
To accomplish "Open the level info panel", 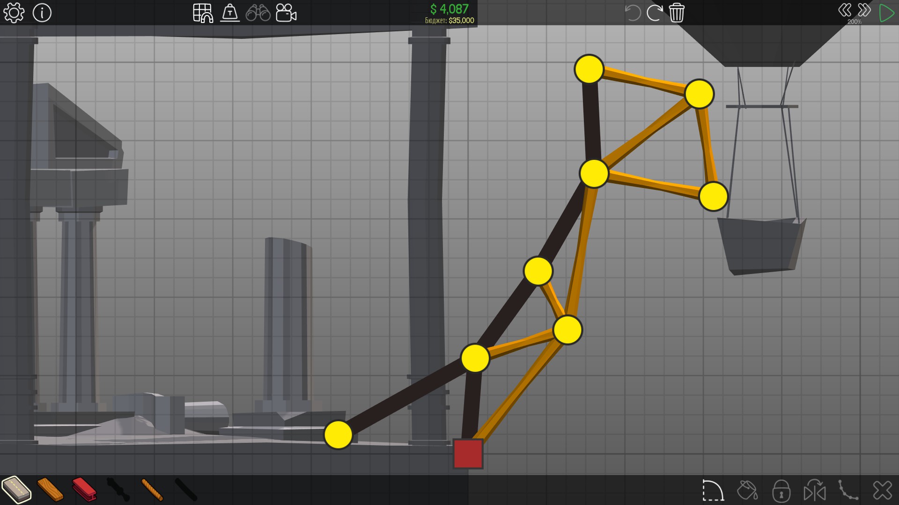I will click(42, 13).
